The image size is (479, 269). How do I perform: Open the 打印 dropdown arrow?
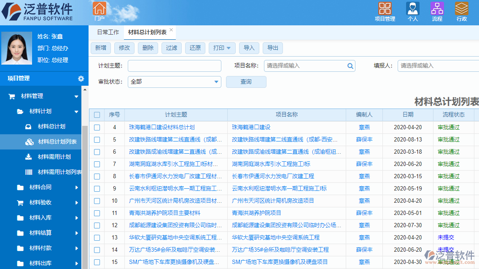pyautogui.click(x=229, y=48)
